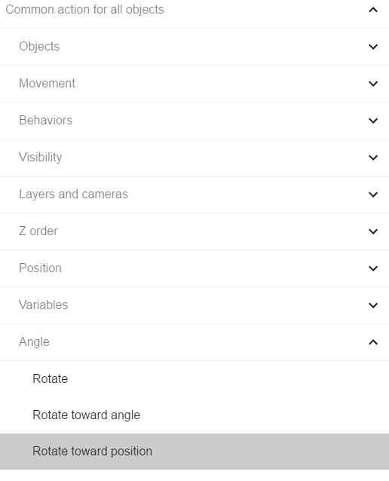
Task: Collapse the Common action for all objects chevron
Action: coord(373,10)
